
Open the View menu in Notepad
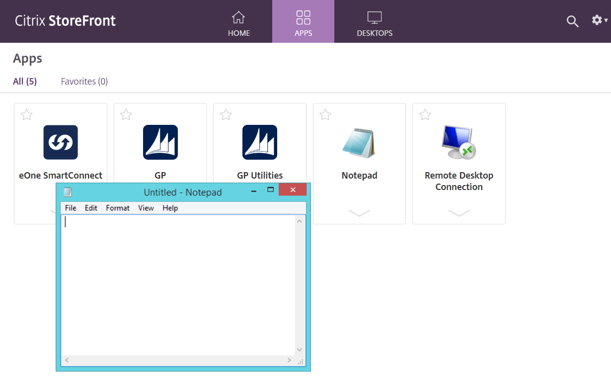[x=146, y=208]
